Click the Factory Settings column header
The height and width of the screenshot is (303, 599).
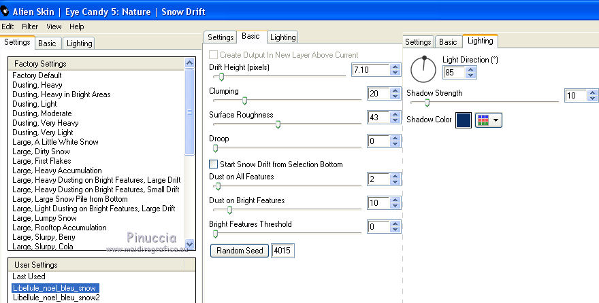pos(96,64)
